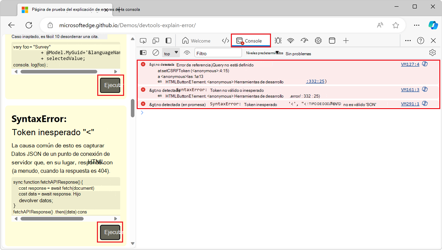Open the Performance gauge icon
The image size is (442, 250).
305,40
